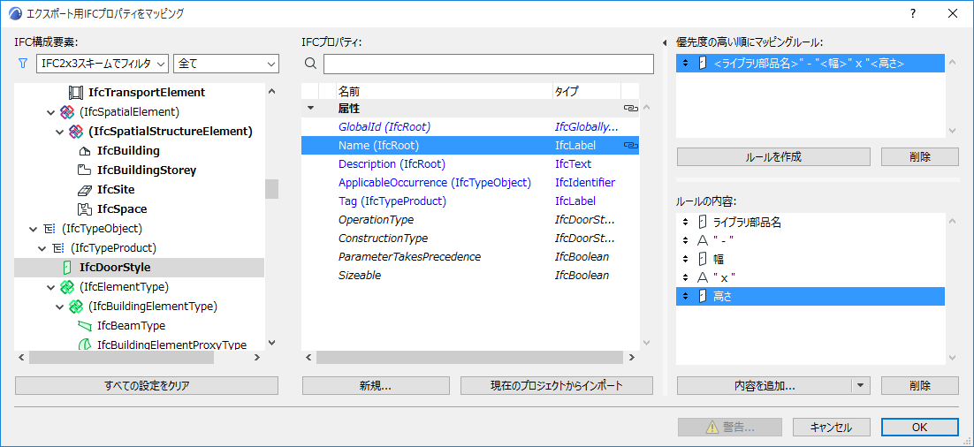Click the scroll-up arrow of IFC tree
Image resolution: width=974 pixels, height=447 pixels.
coord(271,91)
